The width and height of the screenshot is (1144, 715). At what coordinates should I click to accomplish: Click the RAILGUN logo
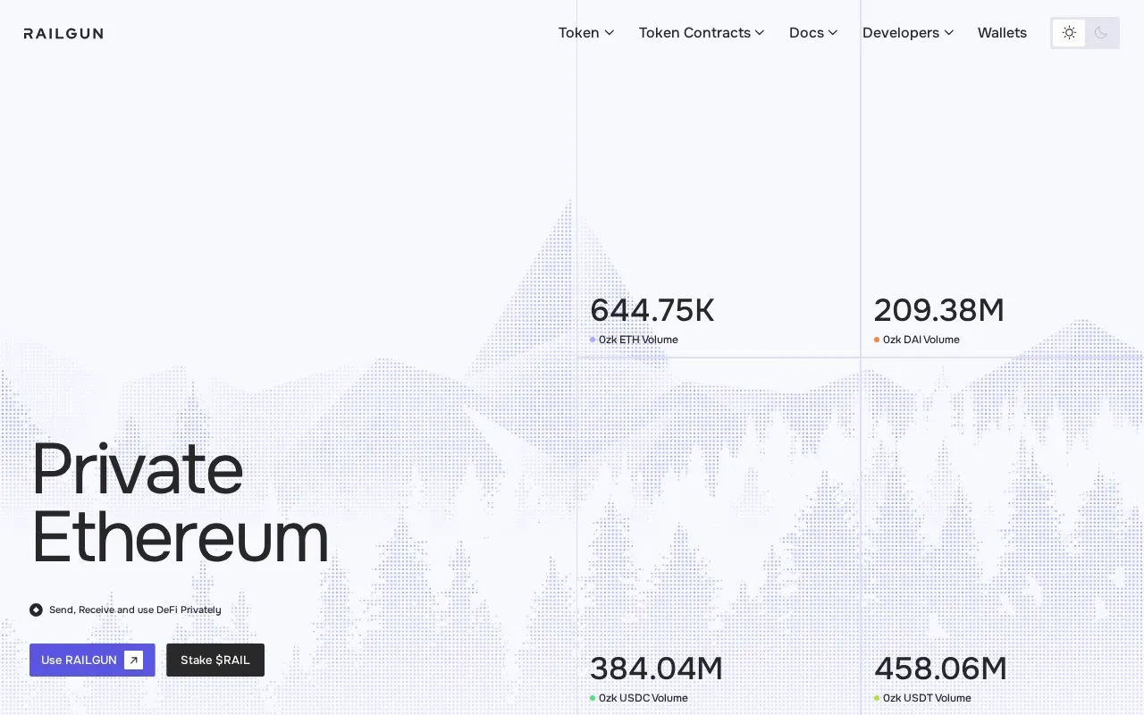[63, 33]
